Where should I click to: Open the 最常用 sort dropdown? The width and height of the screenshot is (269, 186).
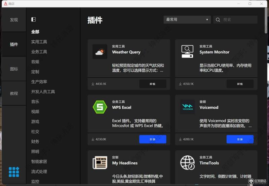[x=187, y=20]
